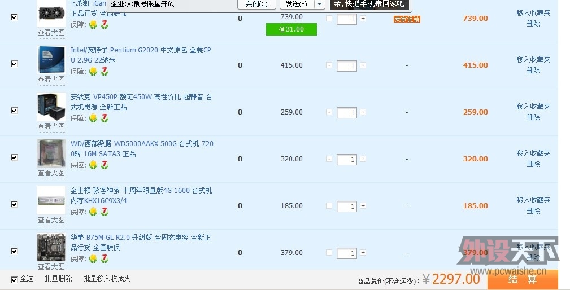Uncheck the 华擎 B75M-GL motherboard checkbox
The width and height of the screenshot is (570, 290).
14,251
